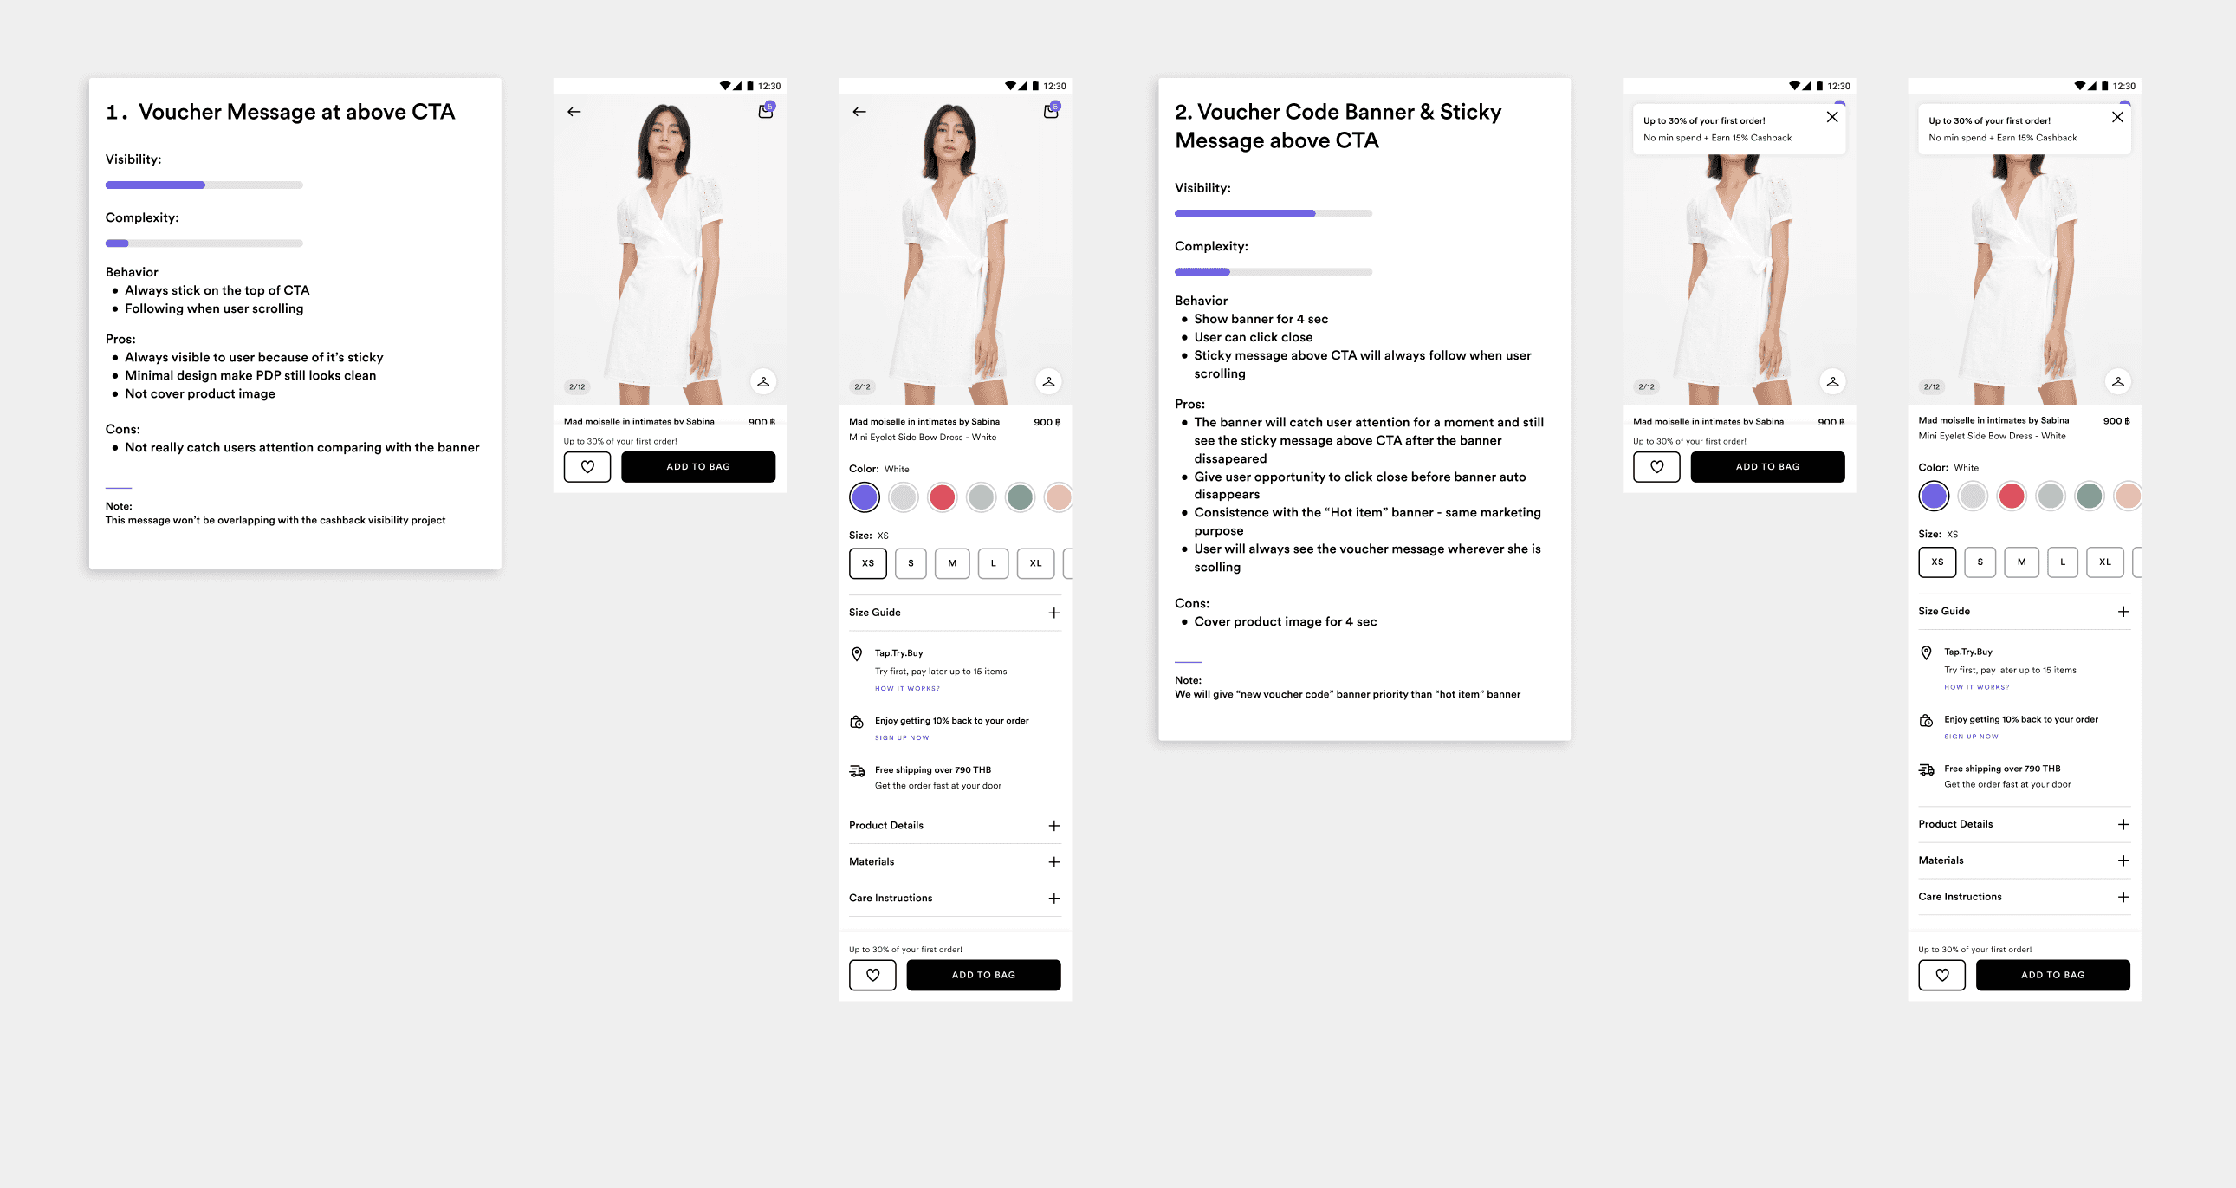Click SIGN UP NOW link on last phone
The width and height of the screenshot is (2236, 1188).
point(1971,737)
